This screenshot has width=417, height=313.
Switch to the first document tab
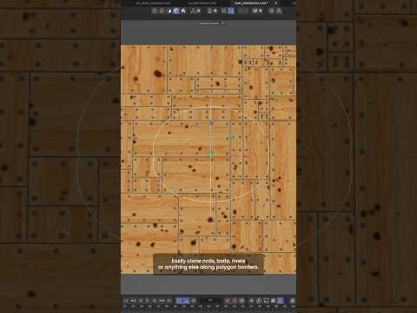(153, 3)
